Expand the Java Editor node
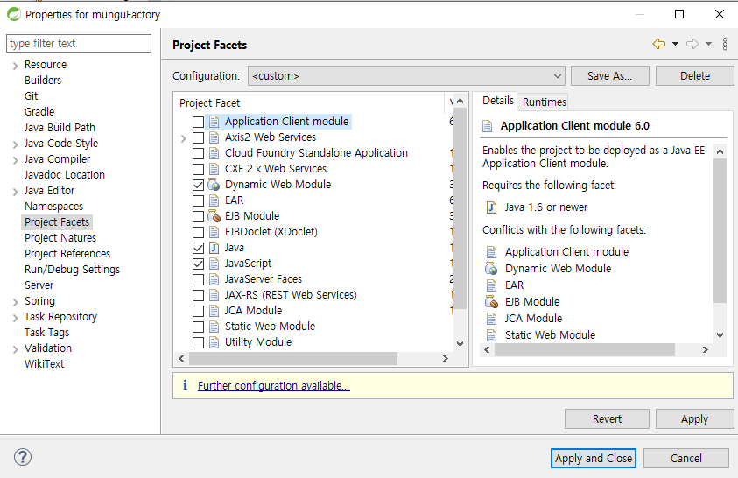 point(15,192)
